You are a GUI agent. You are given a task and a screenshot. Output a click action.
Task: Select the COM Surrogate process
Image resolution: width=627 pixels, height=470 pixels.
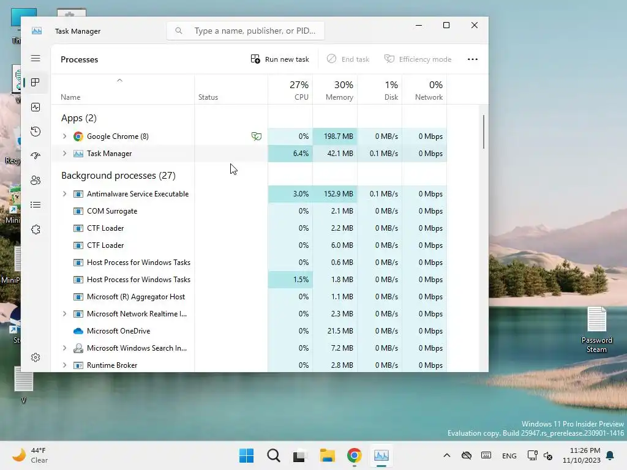click(249, 211)
